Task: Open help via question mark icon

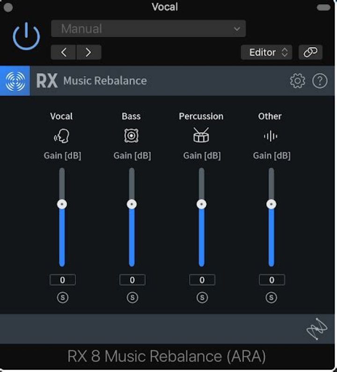Action: click(320, 81)
